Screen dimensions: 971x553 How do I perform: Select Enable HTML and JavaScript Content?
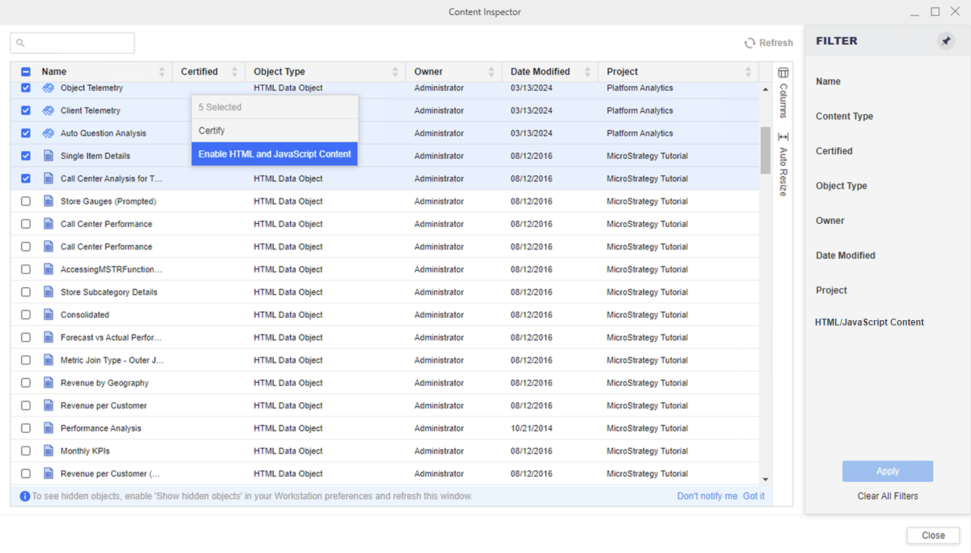click(274, 154)
